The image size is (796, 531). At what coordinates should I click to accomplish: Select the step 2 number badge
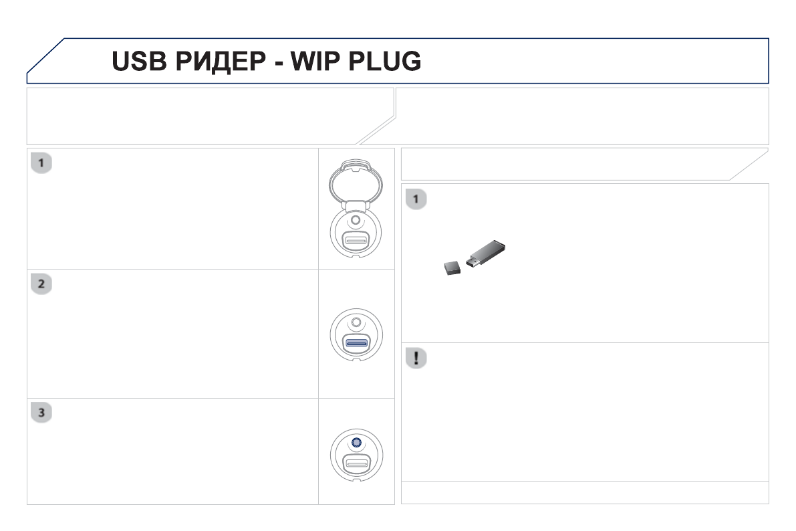(42, 284)
